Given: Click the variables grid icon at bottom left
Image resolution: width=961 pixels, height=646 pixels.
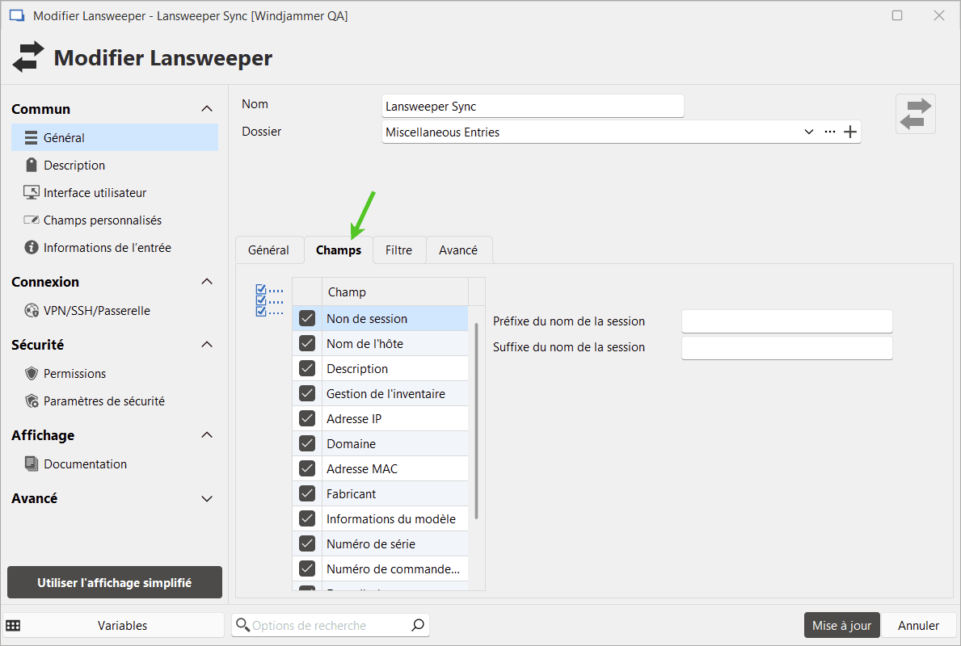Looking at the screenshot, I should pyautogui.click(x=13, y=625).
